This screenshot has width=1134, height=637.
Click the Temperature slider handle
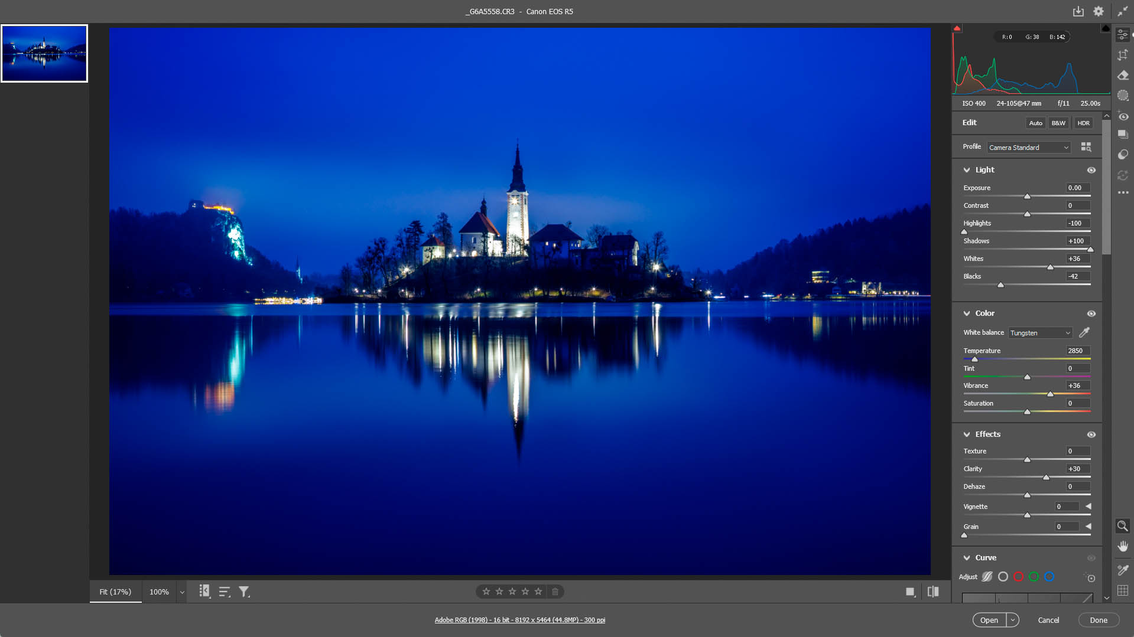(974, 359)
